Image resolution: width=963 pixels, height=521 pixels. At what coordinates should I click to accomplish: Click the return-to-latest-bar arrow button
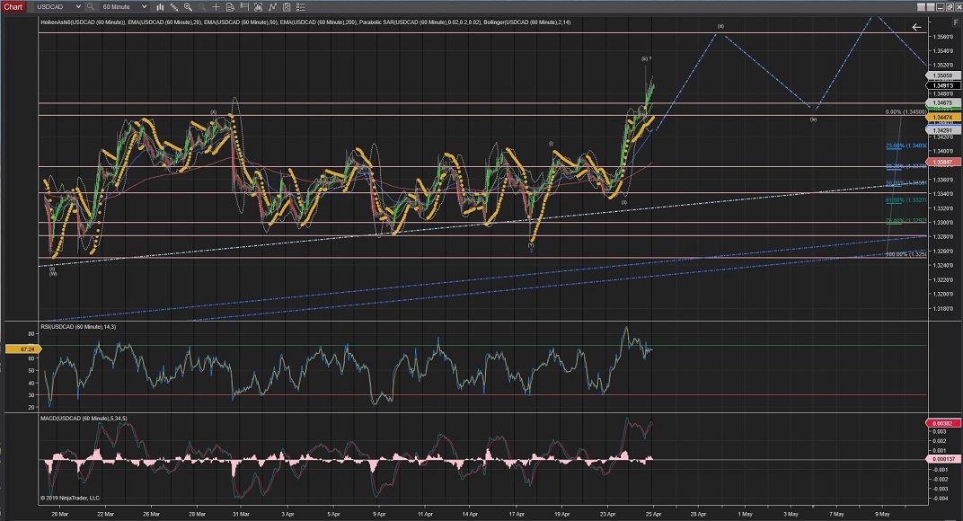click(x=916, y=27)
